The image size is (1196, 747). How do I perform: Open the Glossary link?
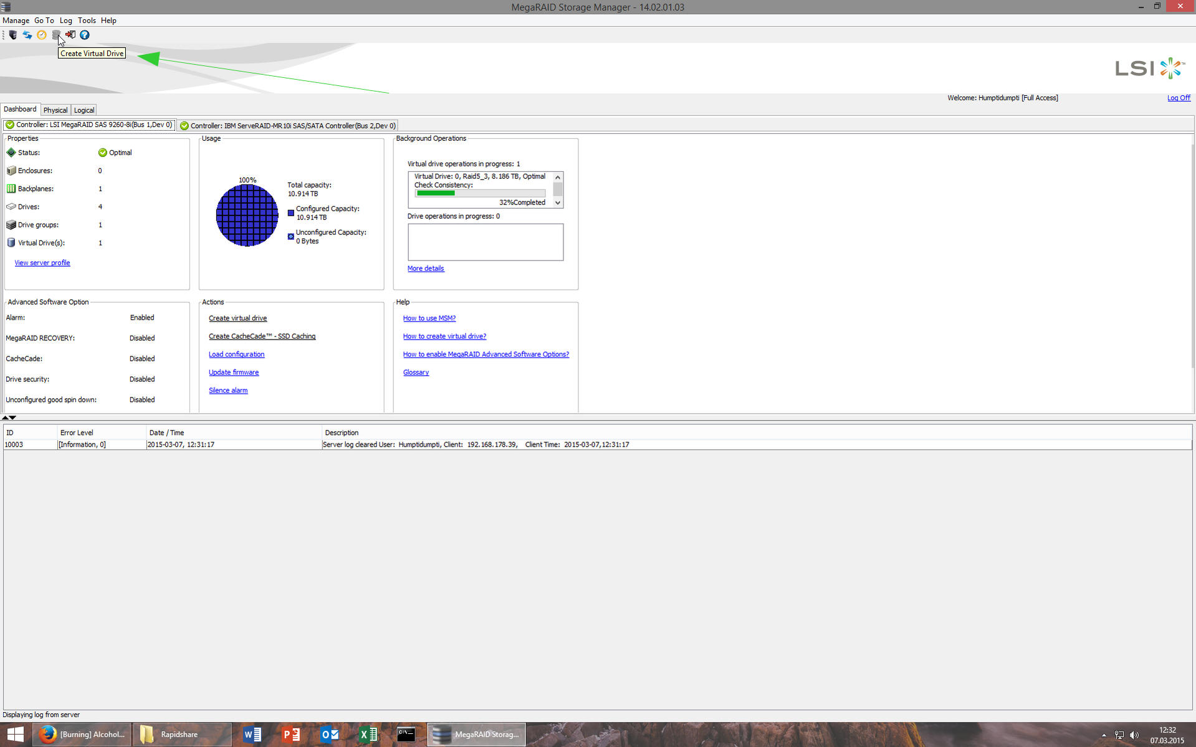[x=416, y=373]
